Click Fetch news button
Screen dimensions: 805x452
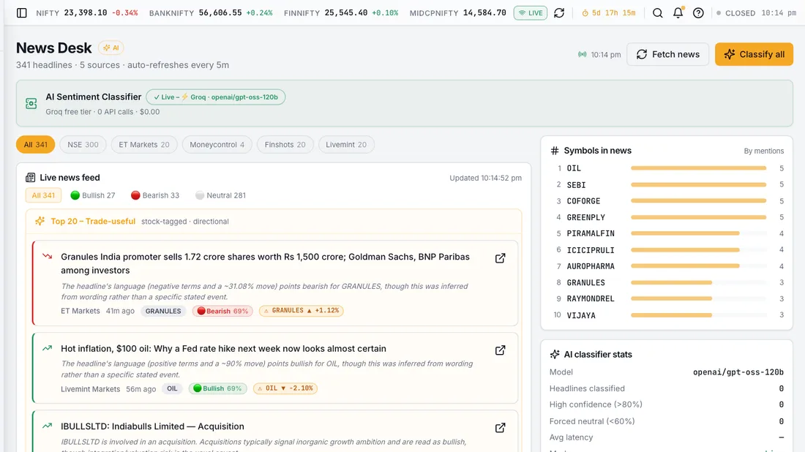668,54
